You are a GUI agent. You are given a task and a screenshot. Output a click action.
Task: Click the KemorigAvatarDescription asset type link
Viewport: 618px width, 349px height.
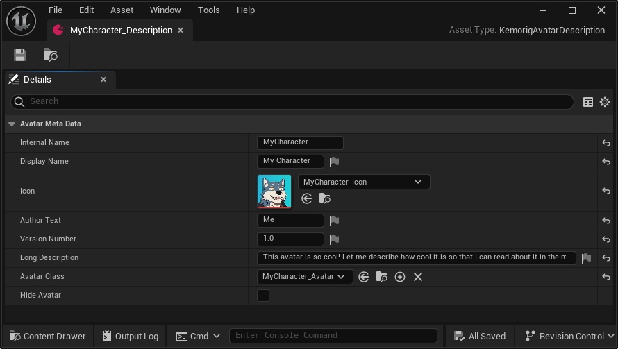tap(551, 31)
